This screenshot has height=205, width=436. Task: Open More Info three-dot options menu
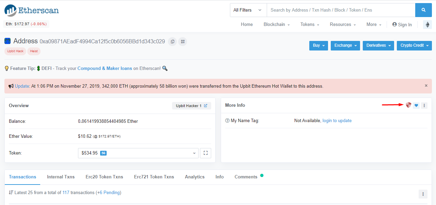[424, 106]
